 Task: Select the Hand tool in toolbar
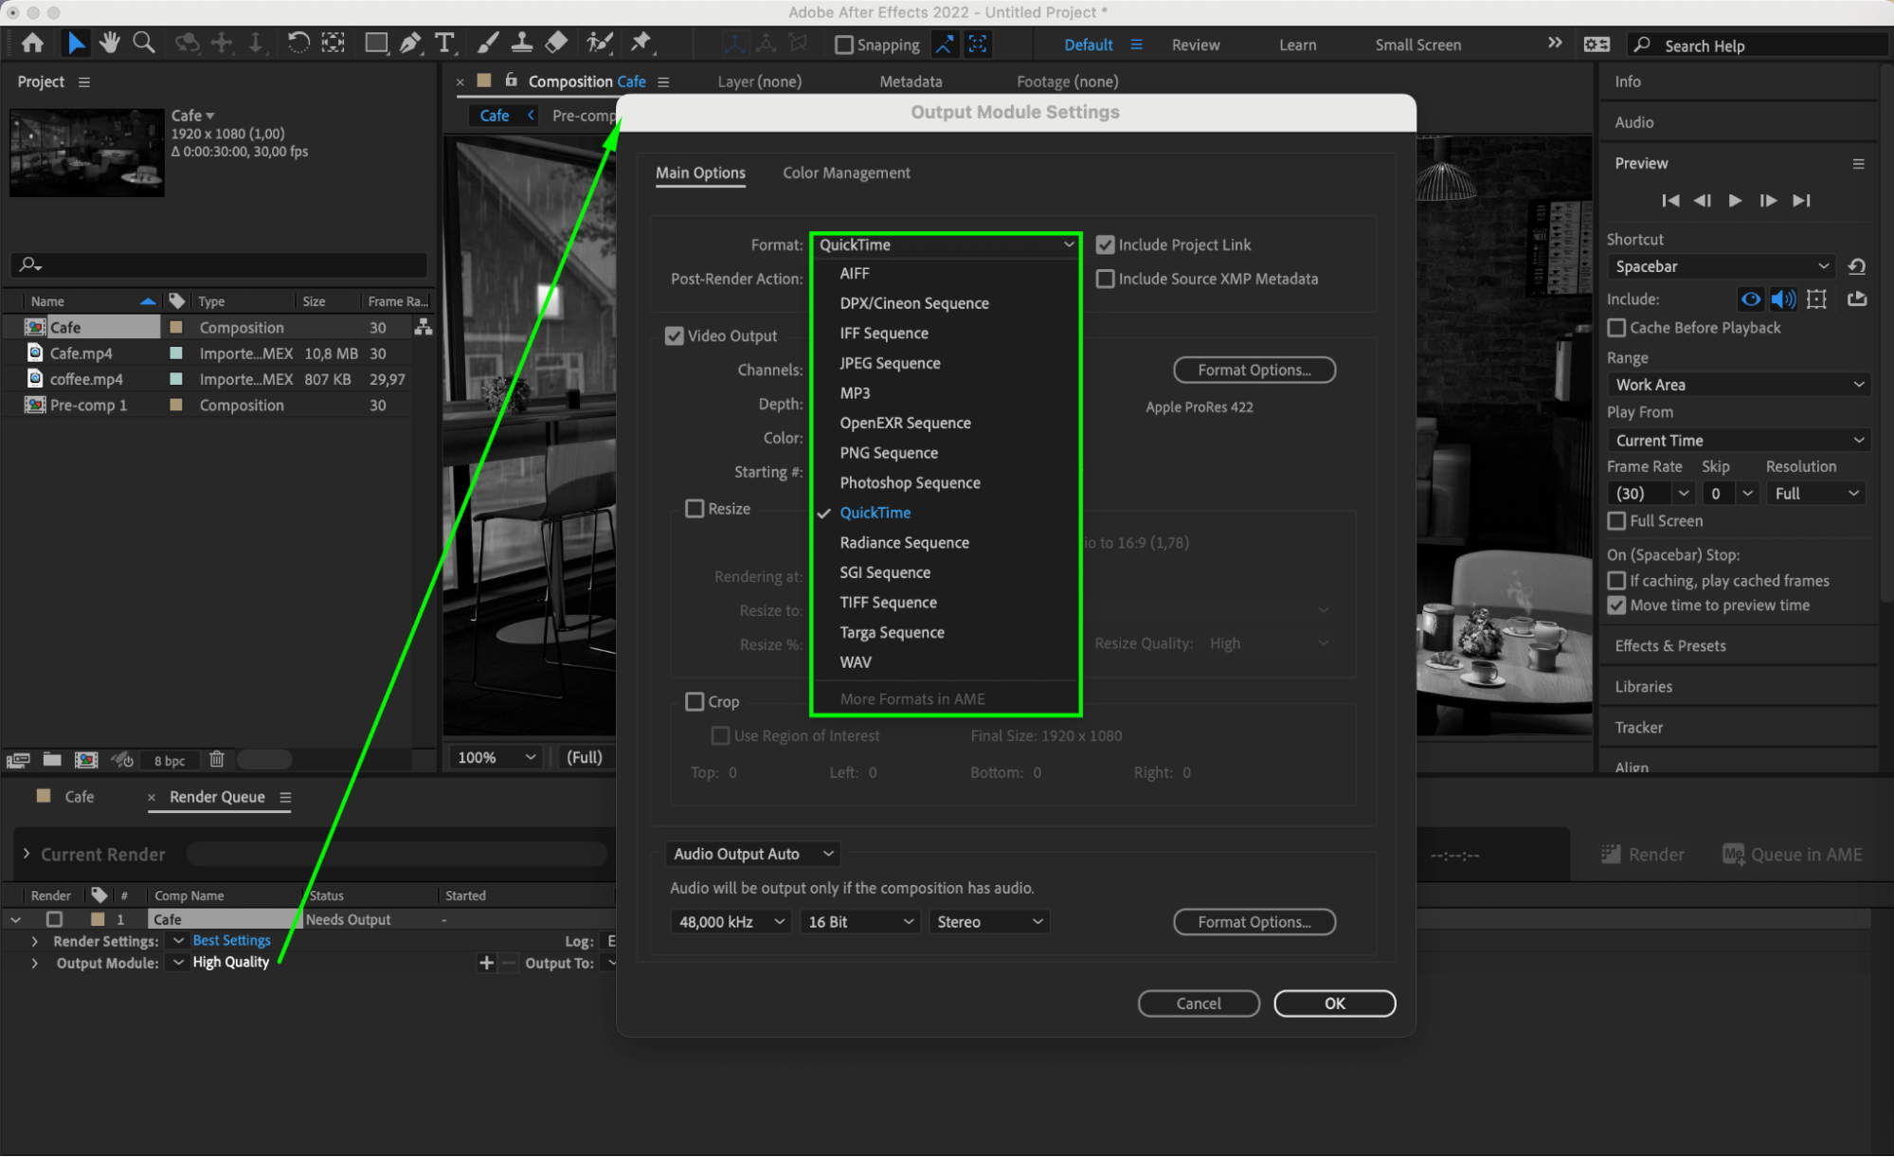(109, 43)
